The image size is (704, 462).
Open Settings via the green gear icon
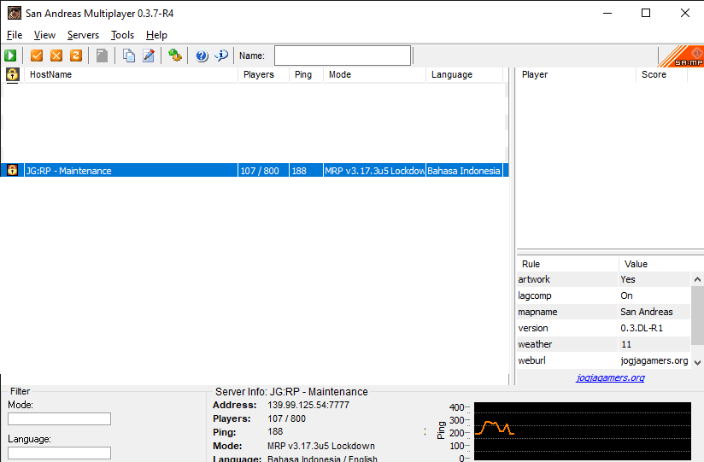[174, 56]
